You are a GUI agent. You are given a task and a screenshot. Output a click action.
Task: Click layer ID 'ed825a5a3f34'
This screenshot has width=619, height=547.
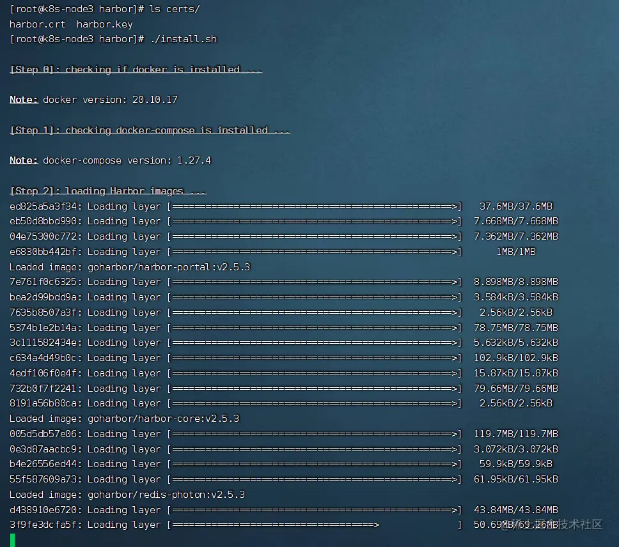(43, 206)
